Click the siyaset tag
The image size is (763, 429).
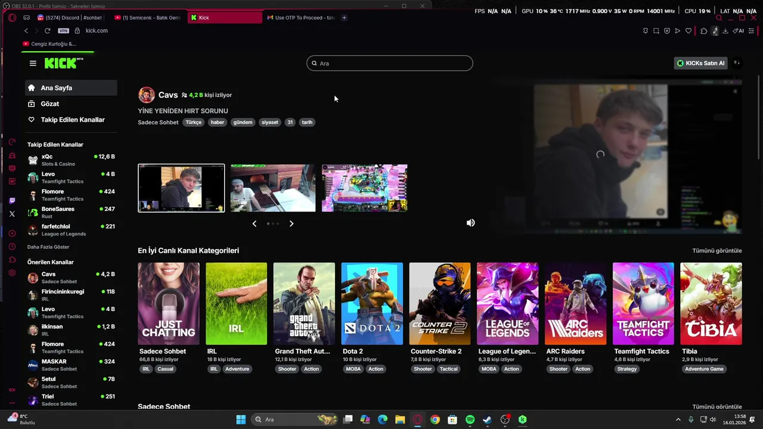(x=270, y=122)
